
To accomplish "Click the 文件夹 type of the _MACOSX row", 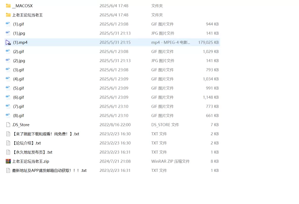I will coord(157,6).
